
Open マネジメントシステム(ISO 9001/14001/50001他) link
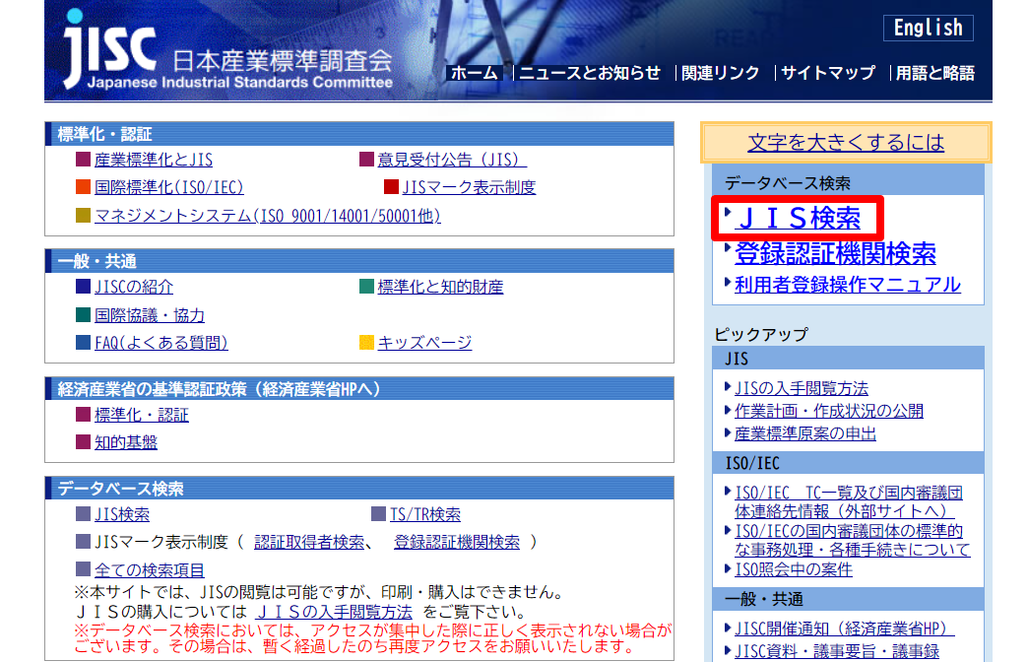(x=268, y=216)
